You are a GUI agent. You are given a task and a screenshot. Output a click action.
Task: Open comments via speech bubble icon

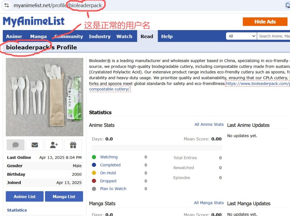coord(16,145)
